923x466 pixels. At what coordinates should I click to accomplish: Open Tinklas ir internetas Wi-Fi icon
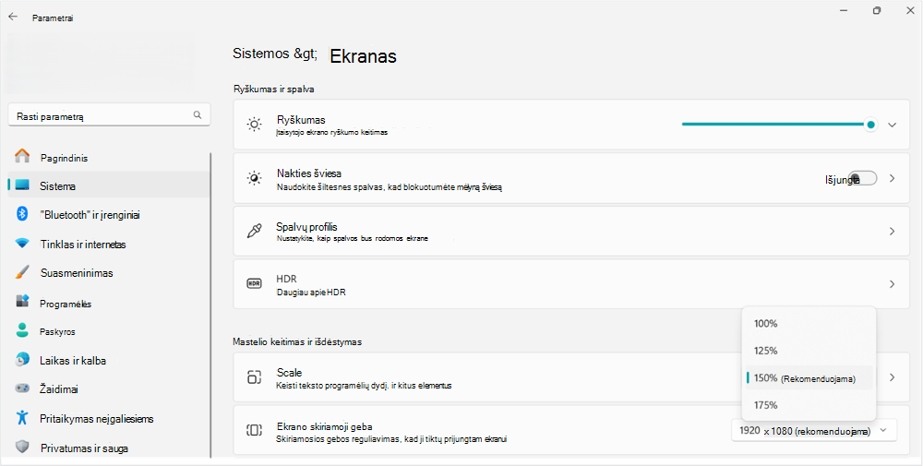(x=22, y=244)
